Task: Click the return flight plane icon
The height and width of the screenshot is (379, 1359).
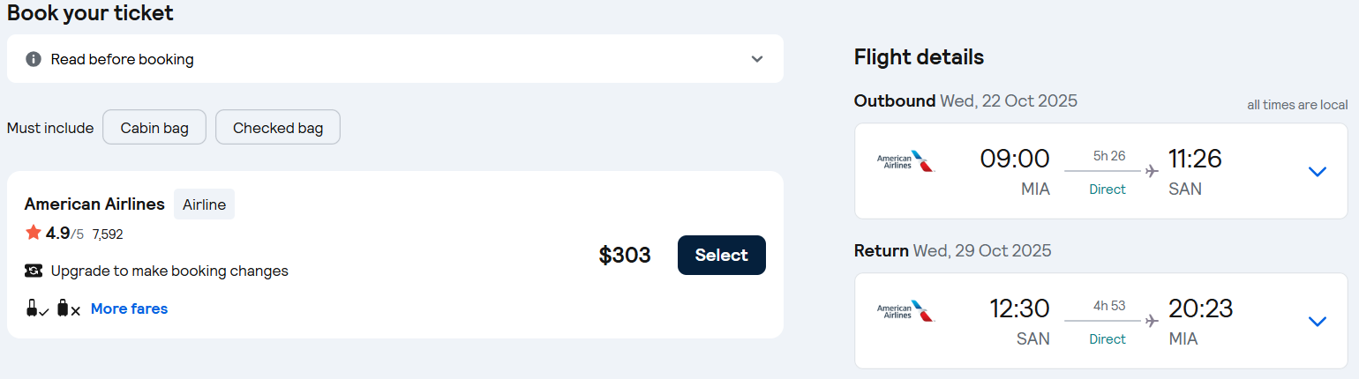Action: pyautogui.click(x=1151, y=321)
